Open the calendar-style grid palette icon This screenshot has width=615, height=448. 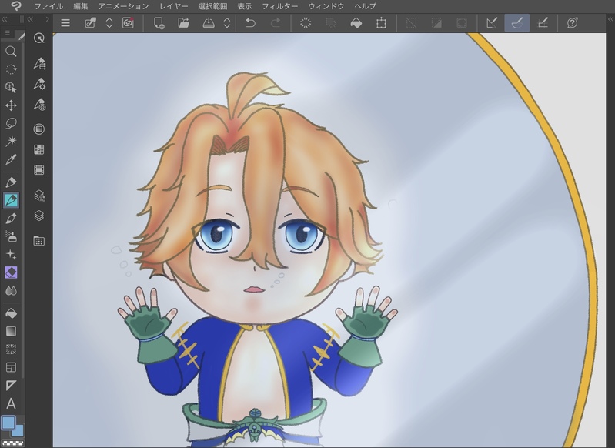coord(38,240)
